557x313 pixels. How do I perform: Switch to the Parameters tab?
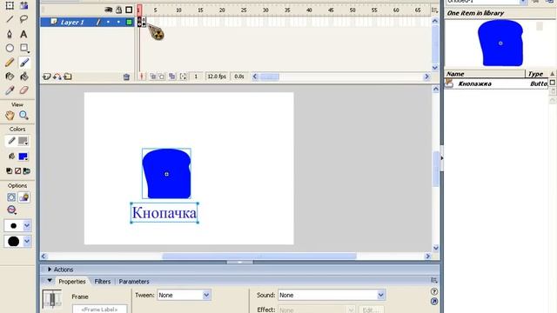(x=134, y=282)
